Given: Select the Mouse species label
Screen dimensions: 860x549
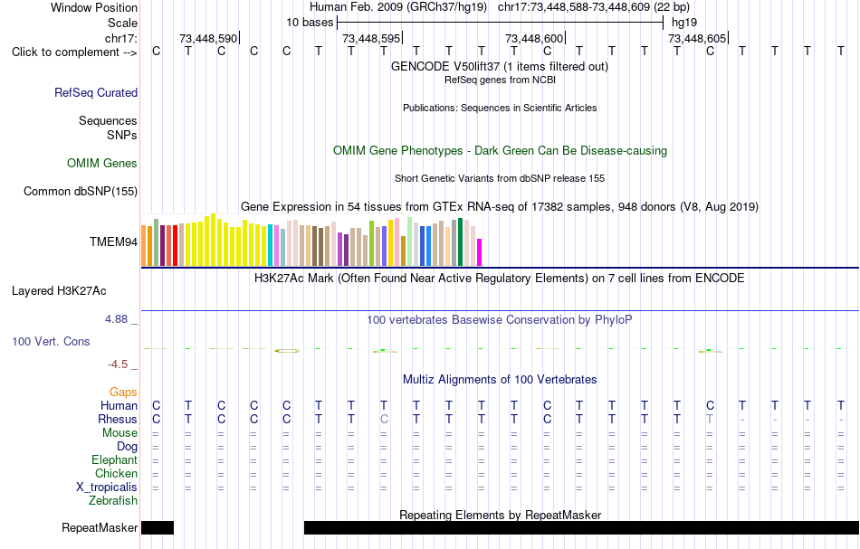Looking at the screenshot, I should tap(119, 433).
